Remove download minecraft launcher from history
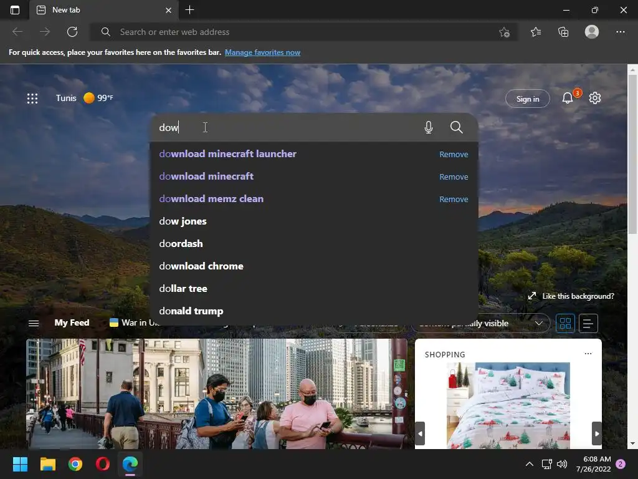Viewport: 638px width, 479px height. pyautogui.click(x=454, y=155)
